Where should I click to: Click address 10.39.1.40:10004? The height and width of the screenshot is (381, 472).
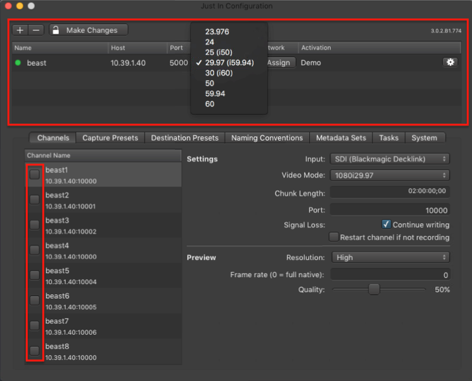71,282
